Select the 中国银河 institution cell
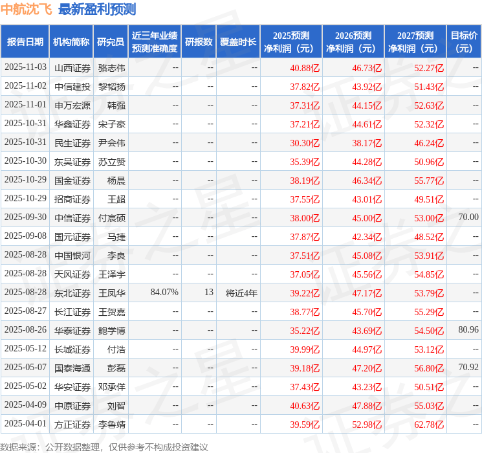Viewport: 482px width, 453px height. (72, 256)
